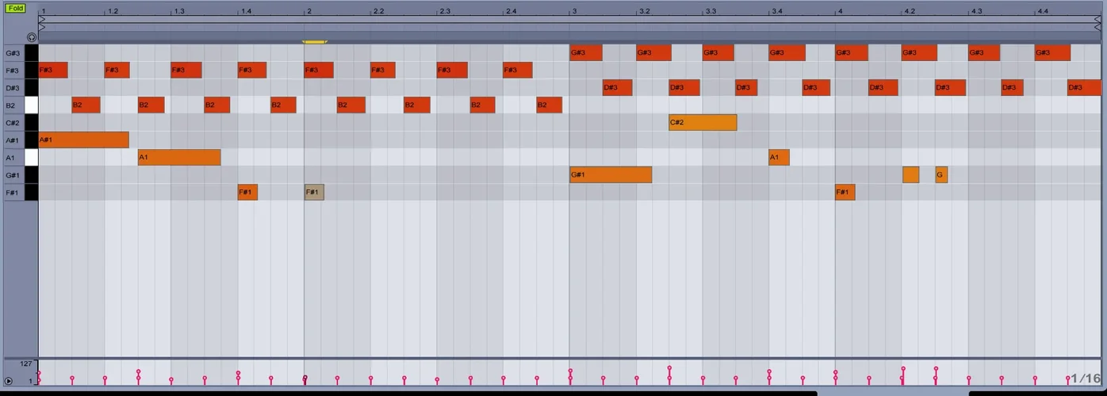Viewport: 1107px width, 396px height.
Task: Select the unlabeled orange note in G#1 row
Action: pyautogui.click(x=910, y=175)
